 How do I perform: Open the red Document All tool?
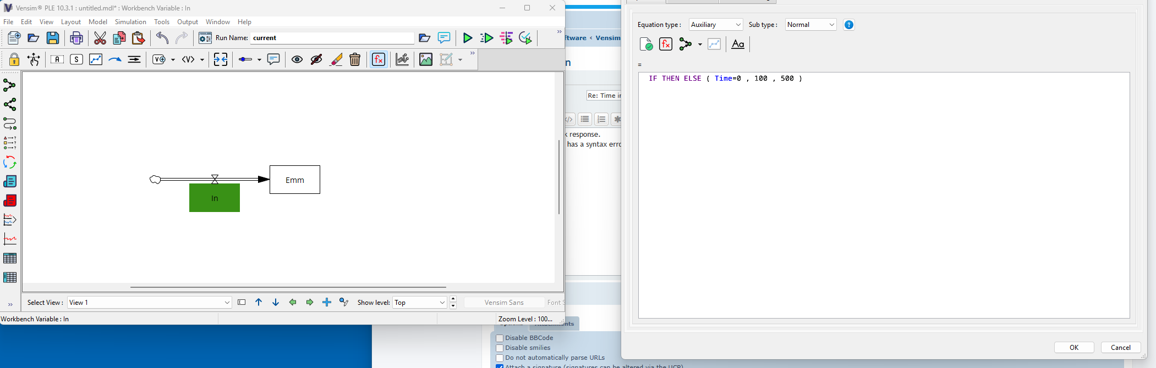coord(10,200)
